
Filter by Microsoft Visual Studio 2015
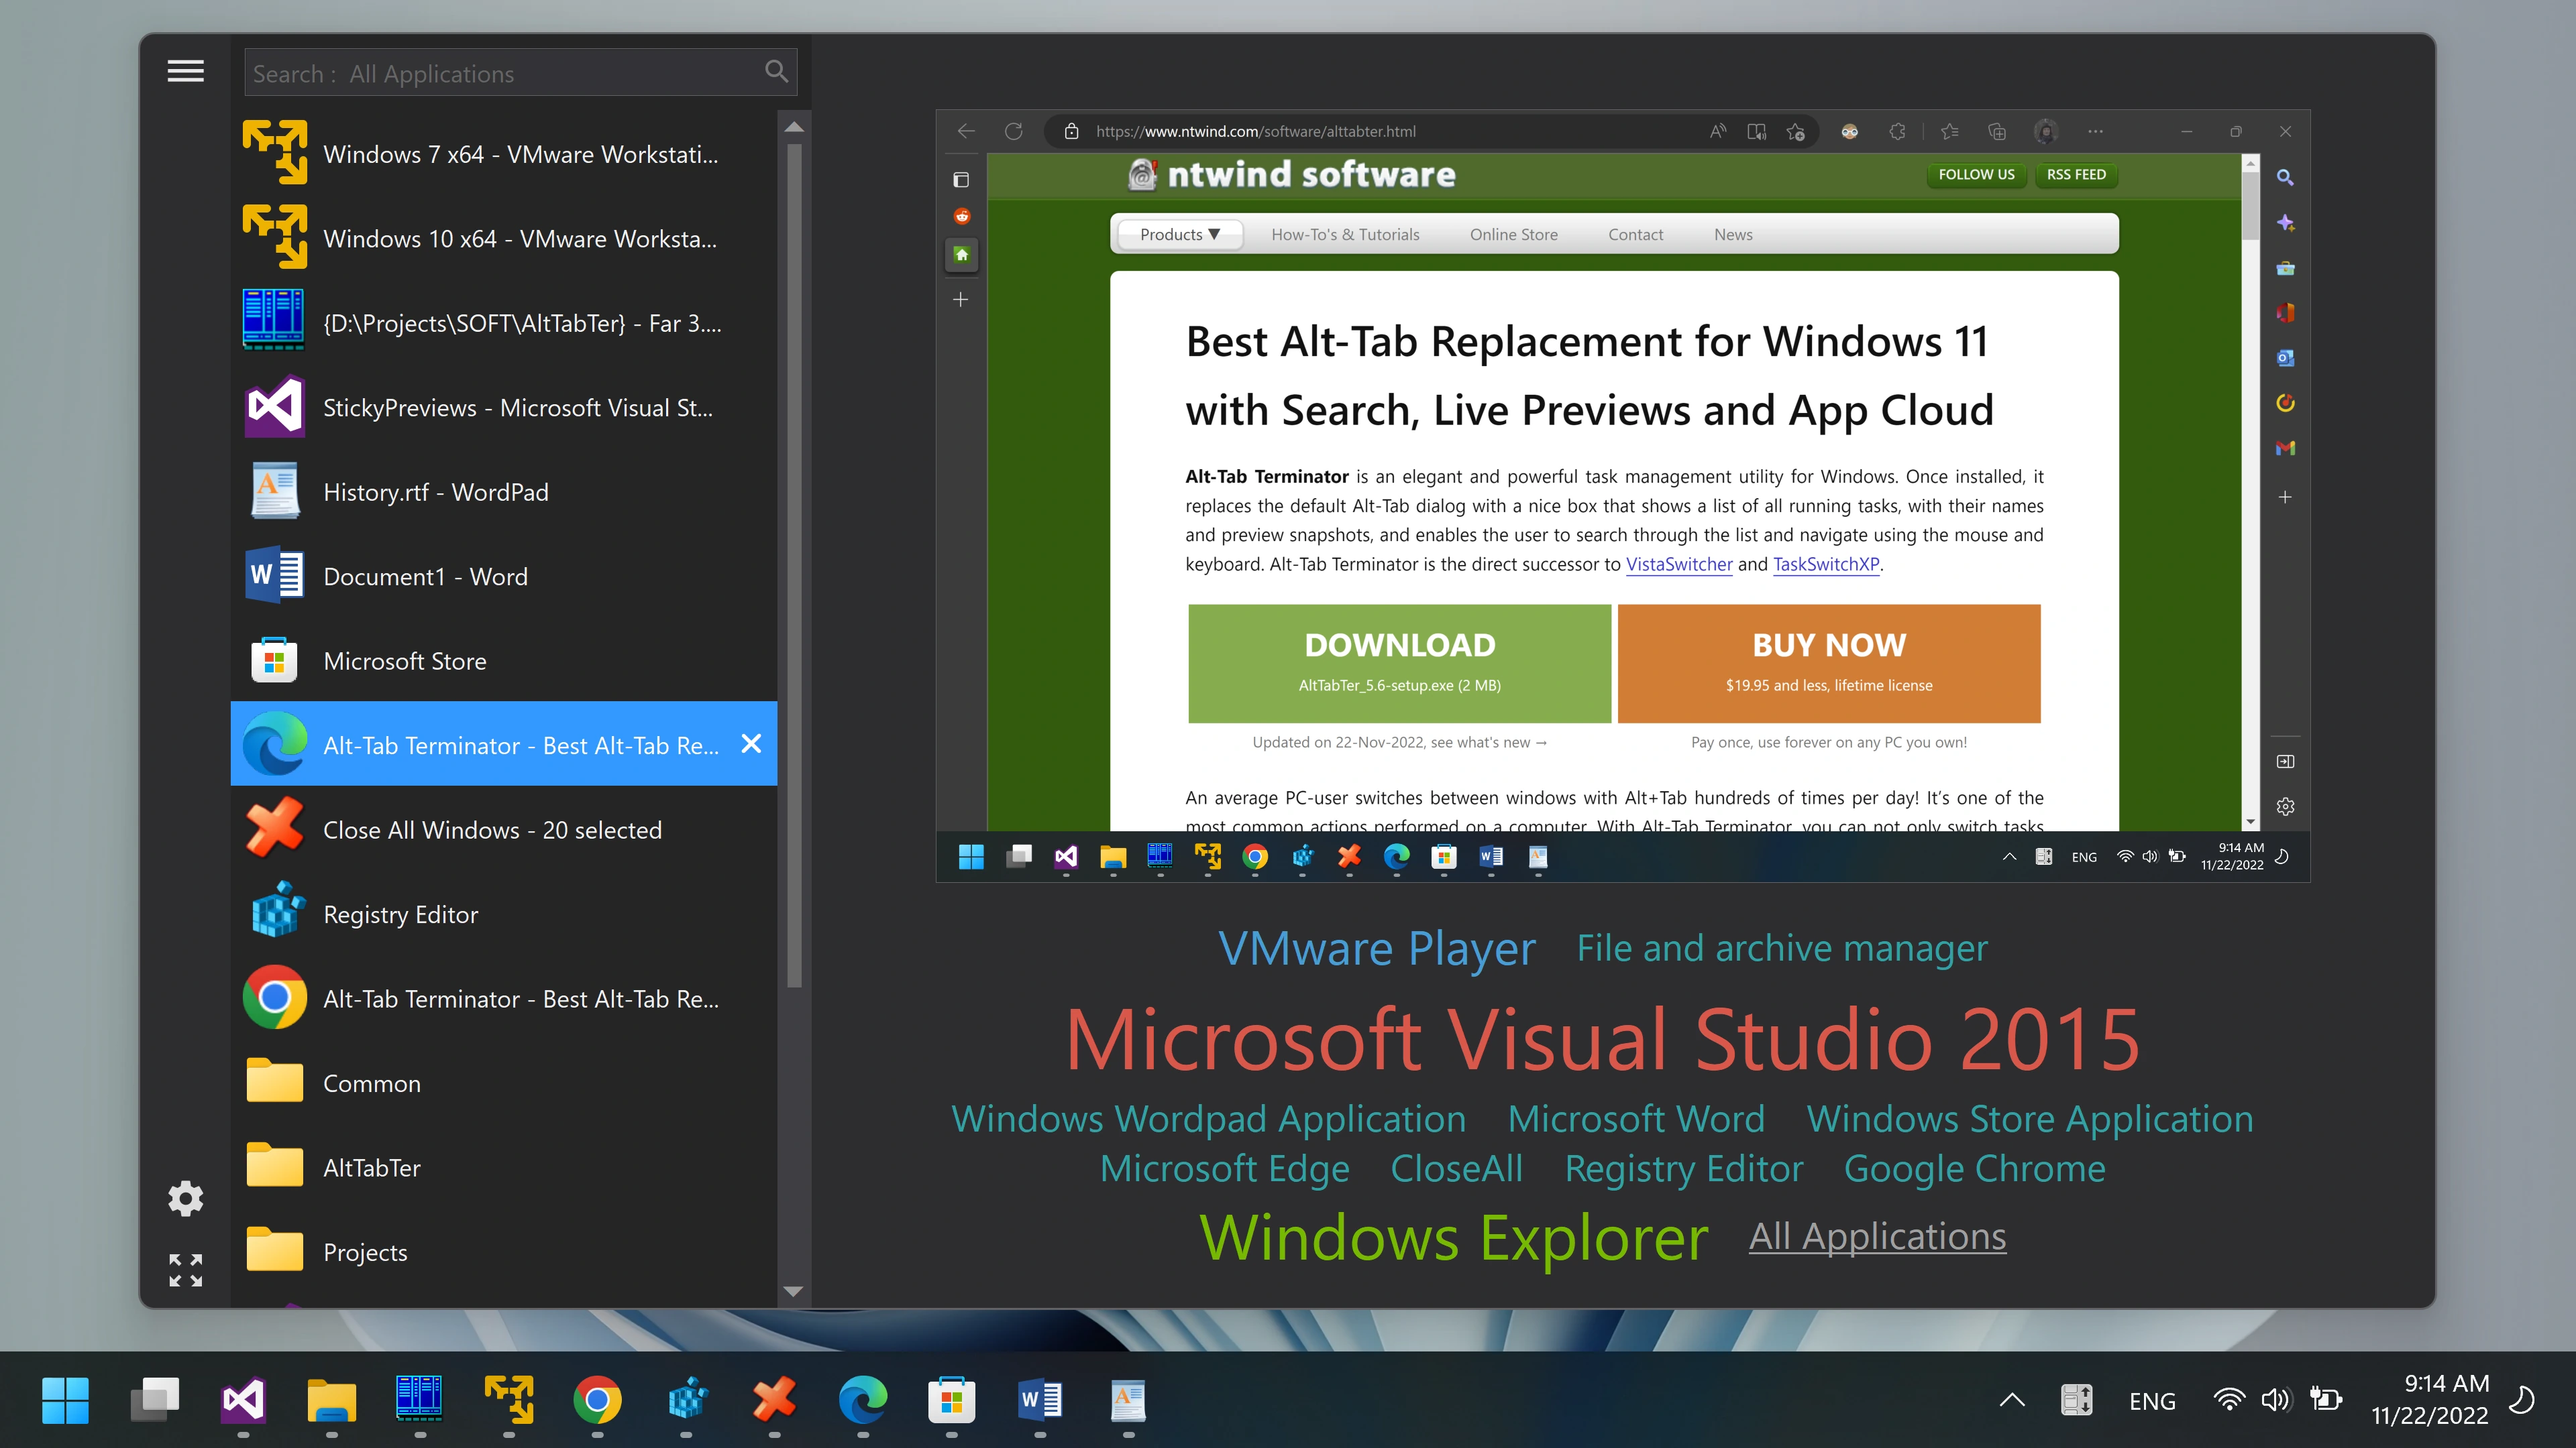[x=1603, y=1039]
